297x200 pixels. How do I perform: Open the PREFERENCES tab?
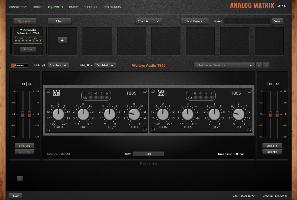coord(112,7)
